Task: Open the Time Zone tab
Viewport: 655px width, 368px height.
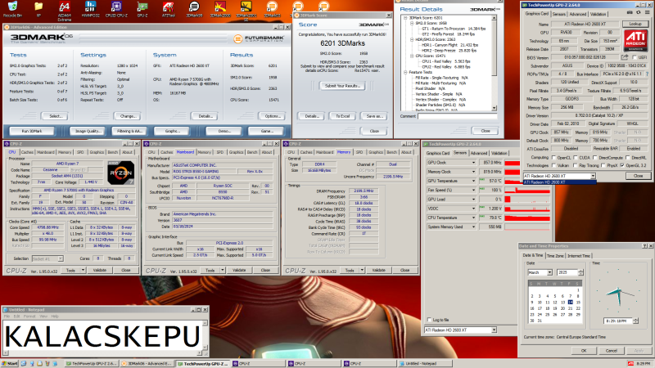Action: pyautogui.click(x=555, y=256)
